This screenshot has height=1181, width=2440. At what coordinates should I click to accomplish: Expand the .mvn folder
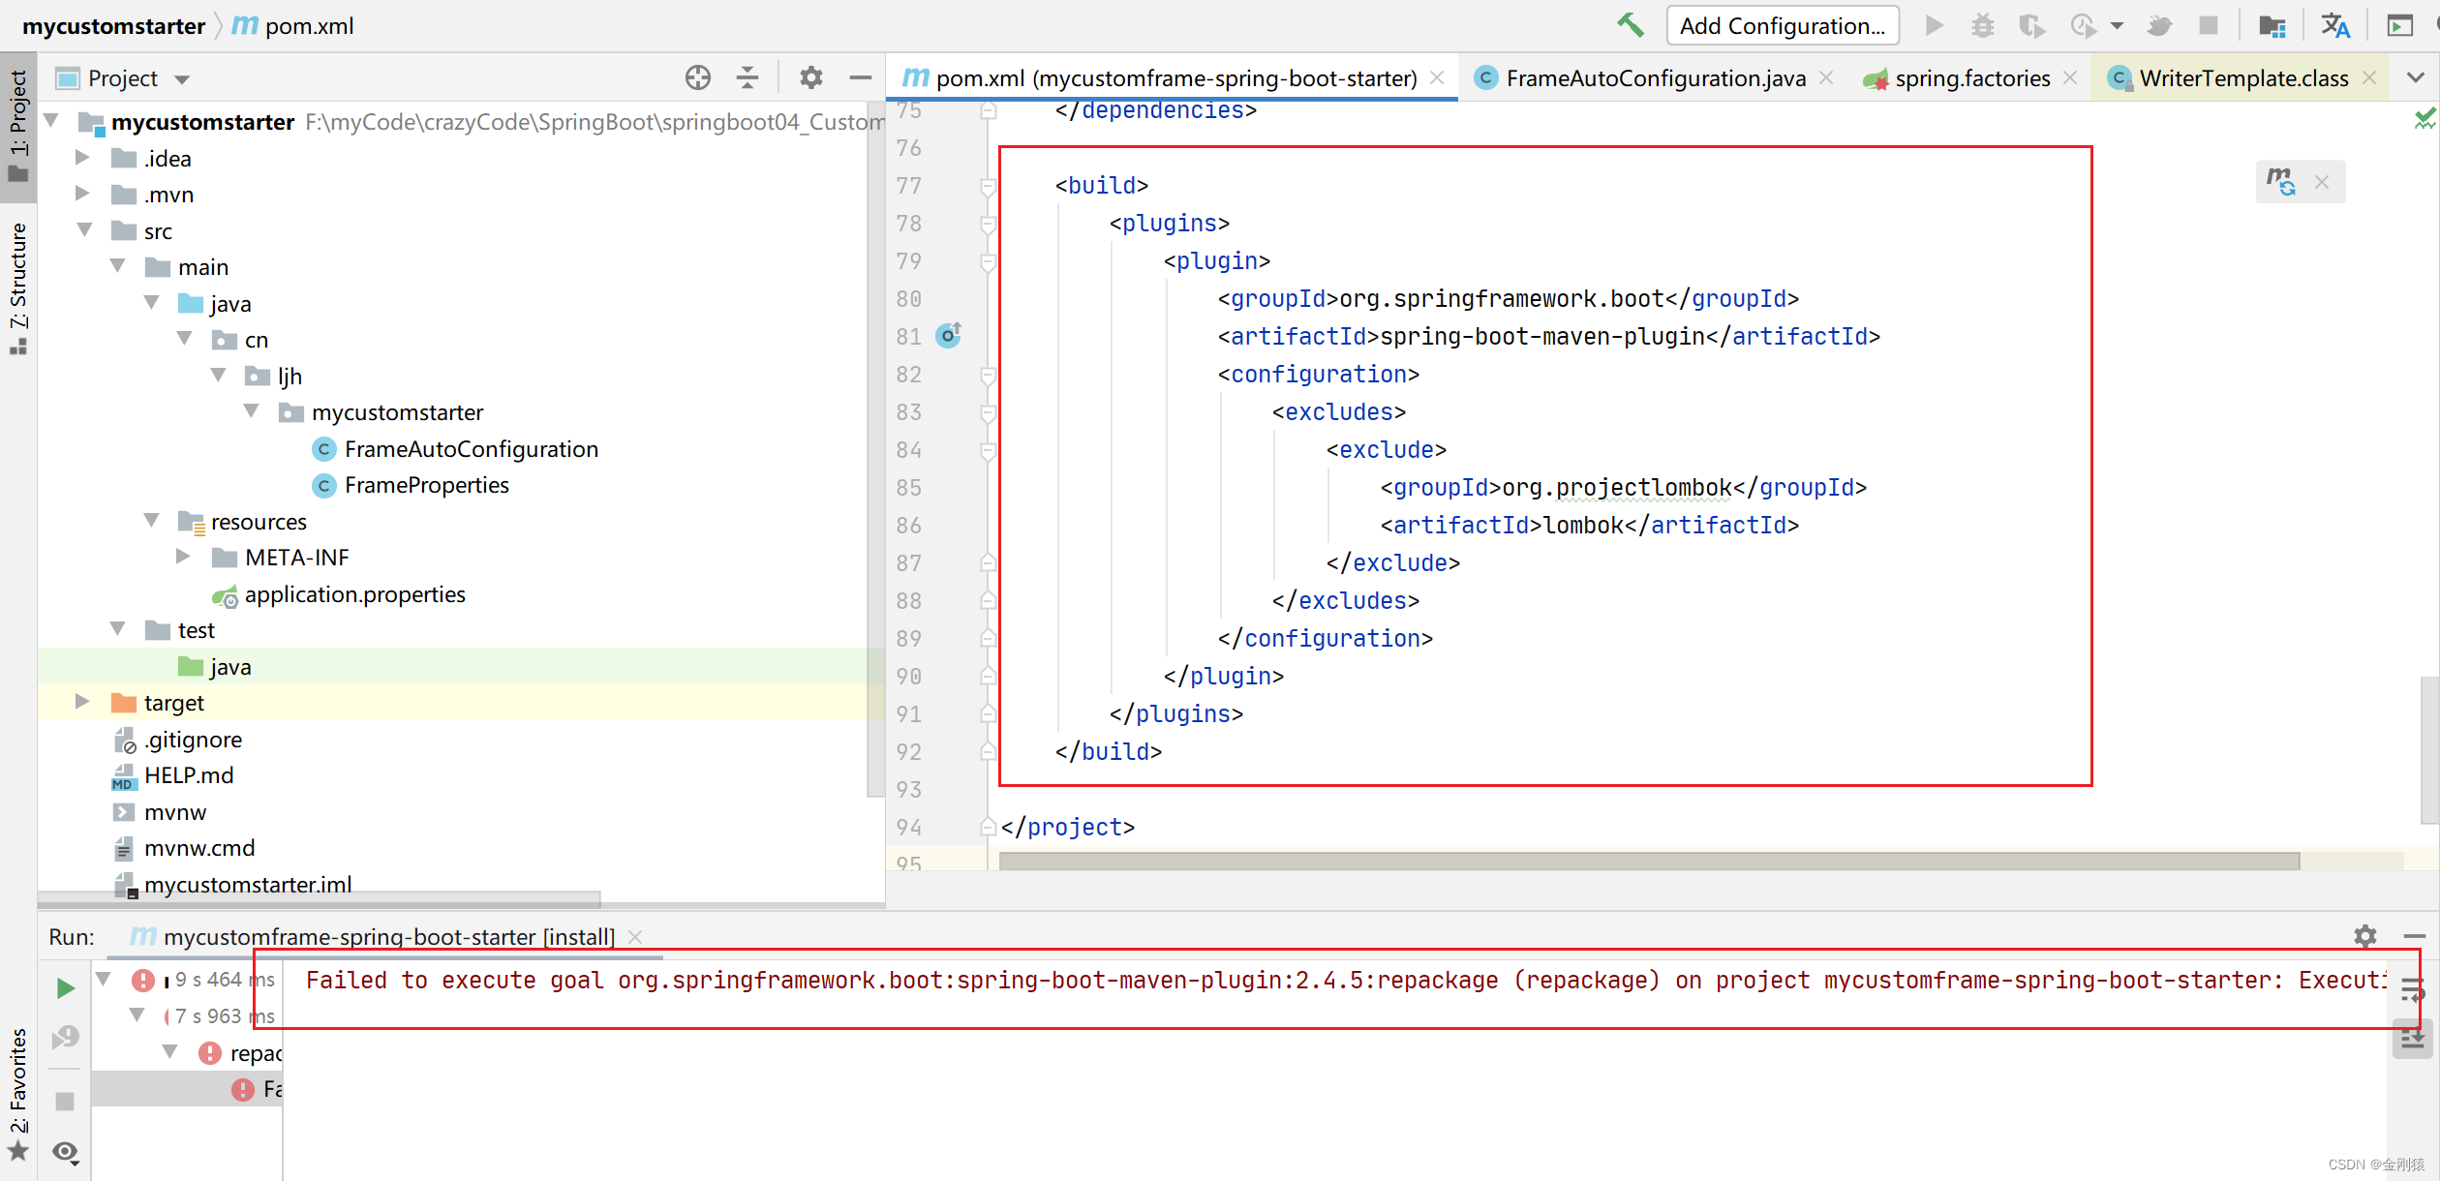point(82,194)
